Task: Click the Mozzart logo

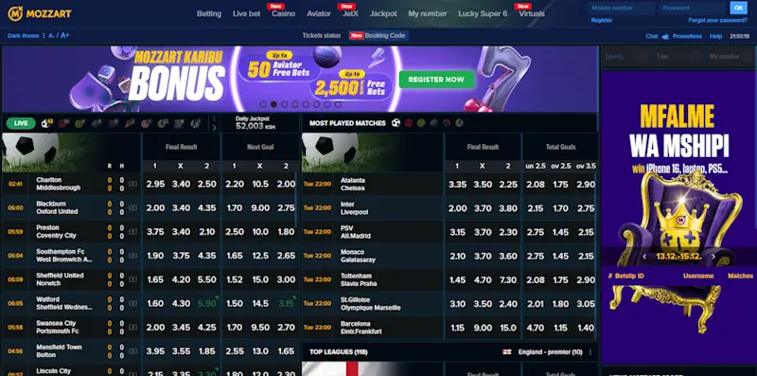Action: 39,13
